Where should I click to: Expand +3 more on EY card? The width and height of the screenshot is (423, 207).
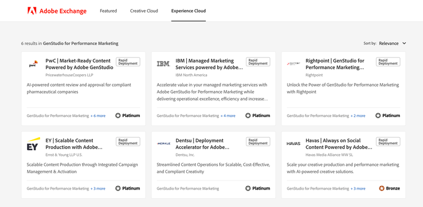coord(98,188)
